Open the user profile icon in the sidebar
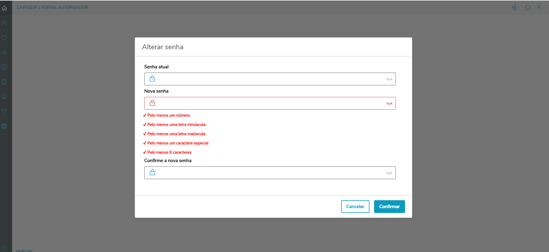This screenshot has height=252, width=549. [x=4, y=23]
